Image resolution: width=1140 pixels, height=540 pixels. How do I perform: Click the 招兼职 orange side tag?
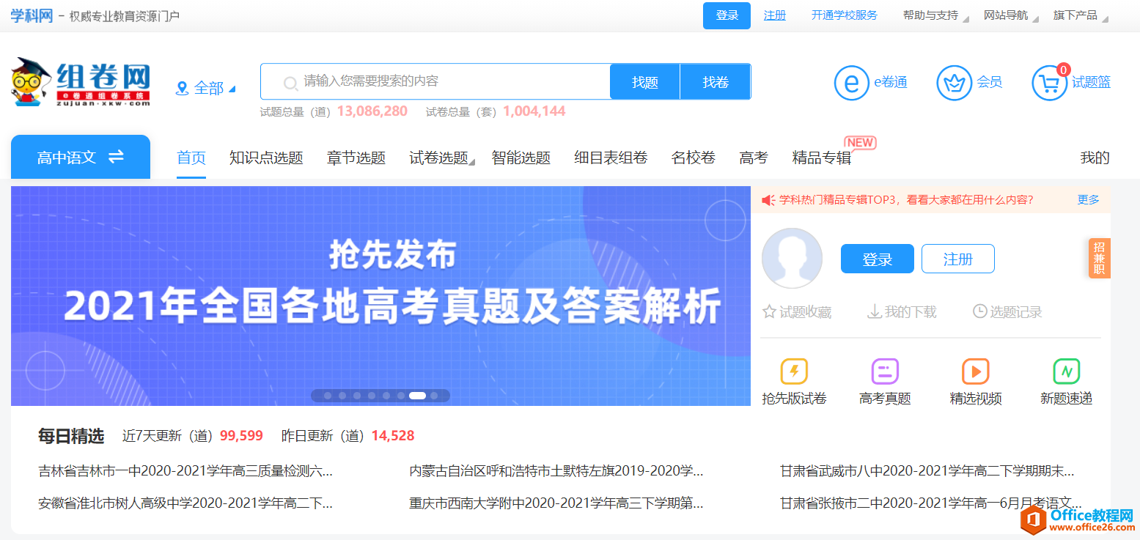(x=1099, y=258)
